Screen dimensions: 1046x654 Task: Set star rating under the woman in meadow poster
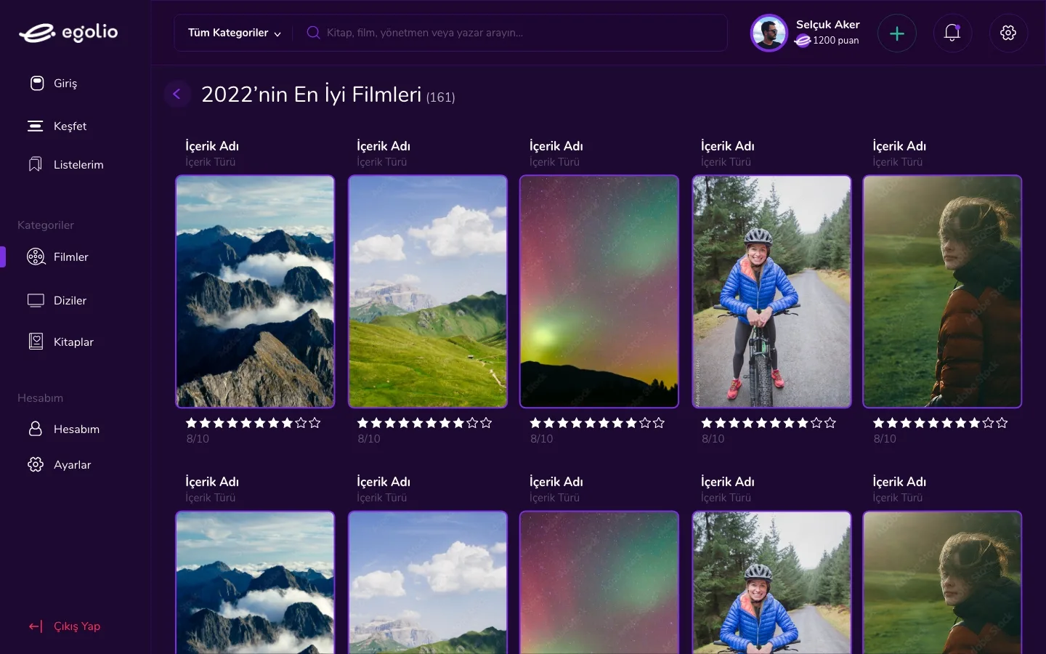click(940, 423)
